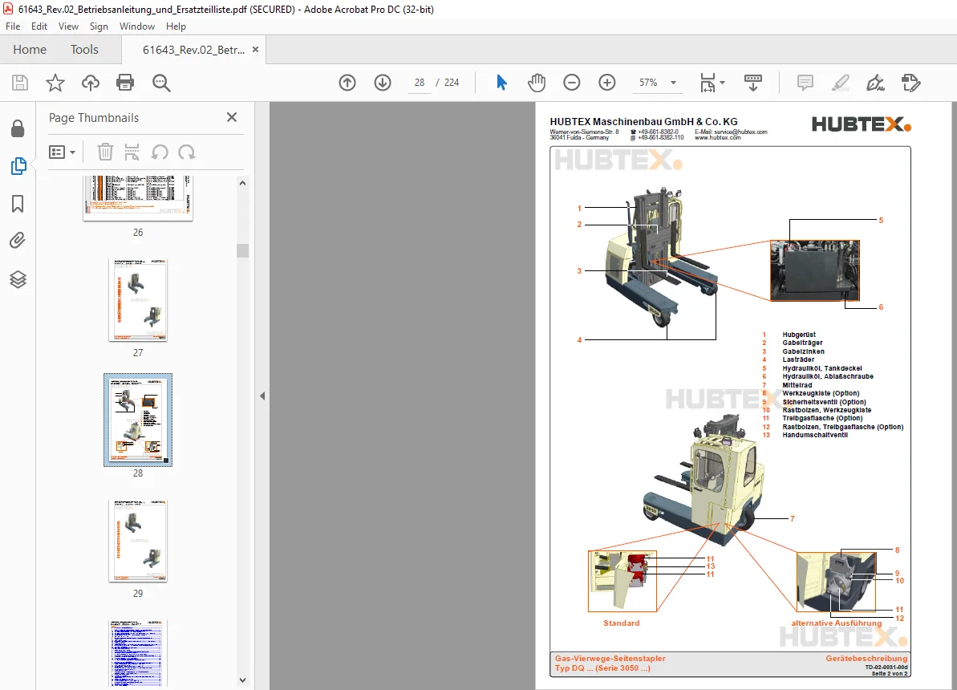Click the page number 28 field

[x=420, y=83]
